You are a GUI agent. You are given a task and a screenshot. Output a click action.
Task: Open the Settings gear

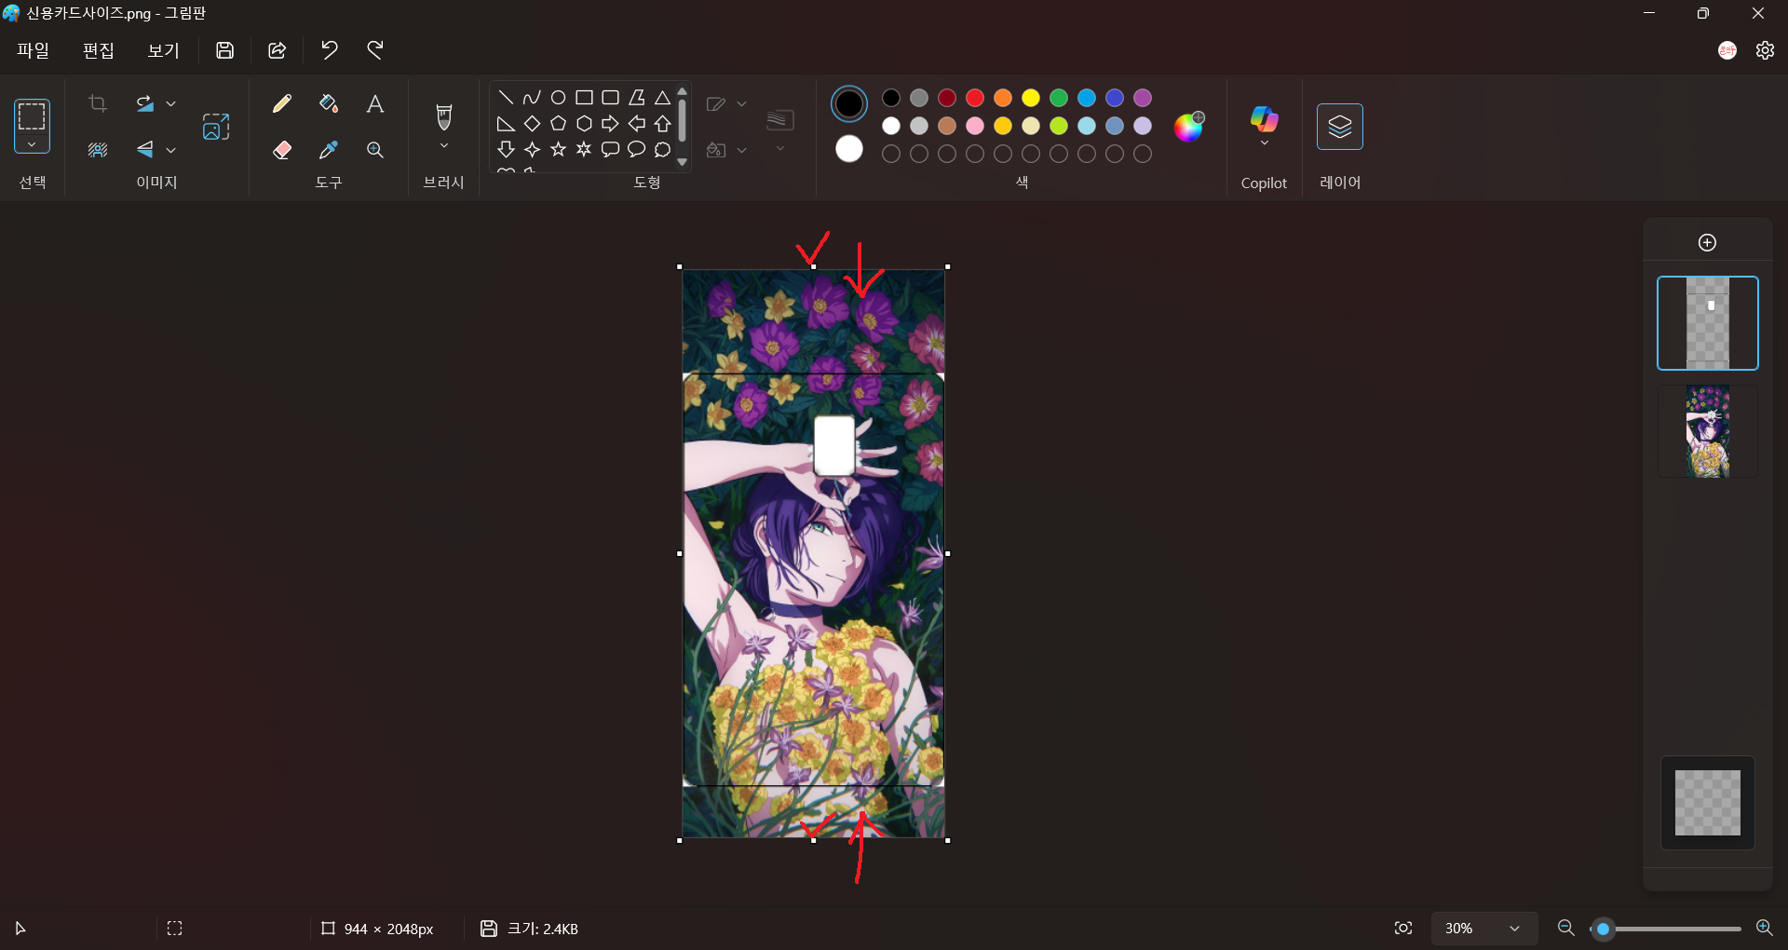1765,50
